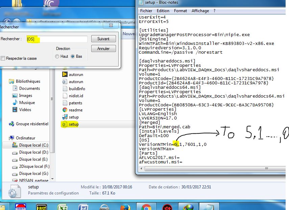The width and height of the screenshot is (289, 210).
Task: Open the Affichage menu in Bloc-notes
Action: [200, 11]
